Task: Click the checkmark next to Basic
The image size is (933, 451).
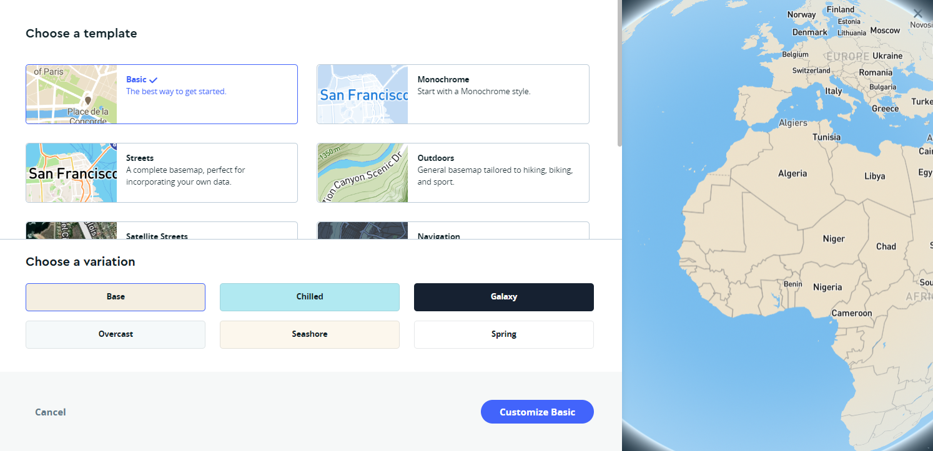Action: tap(154, 80)
